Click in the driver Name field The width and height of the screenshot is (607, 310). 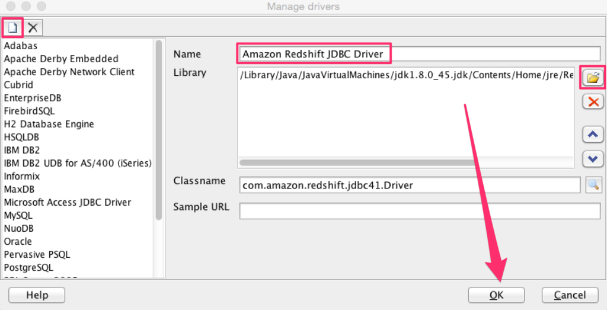(420, 54)
